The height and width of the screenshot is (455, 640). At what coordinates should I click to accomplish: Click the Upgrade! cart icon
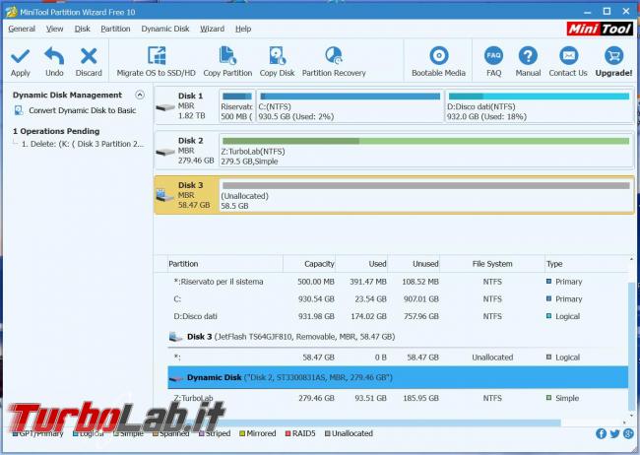[613, 56]
